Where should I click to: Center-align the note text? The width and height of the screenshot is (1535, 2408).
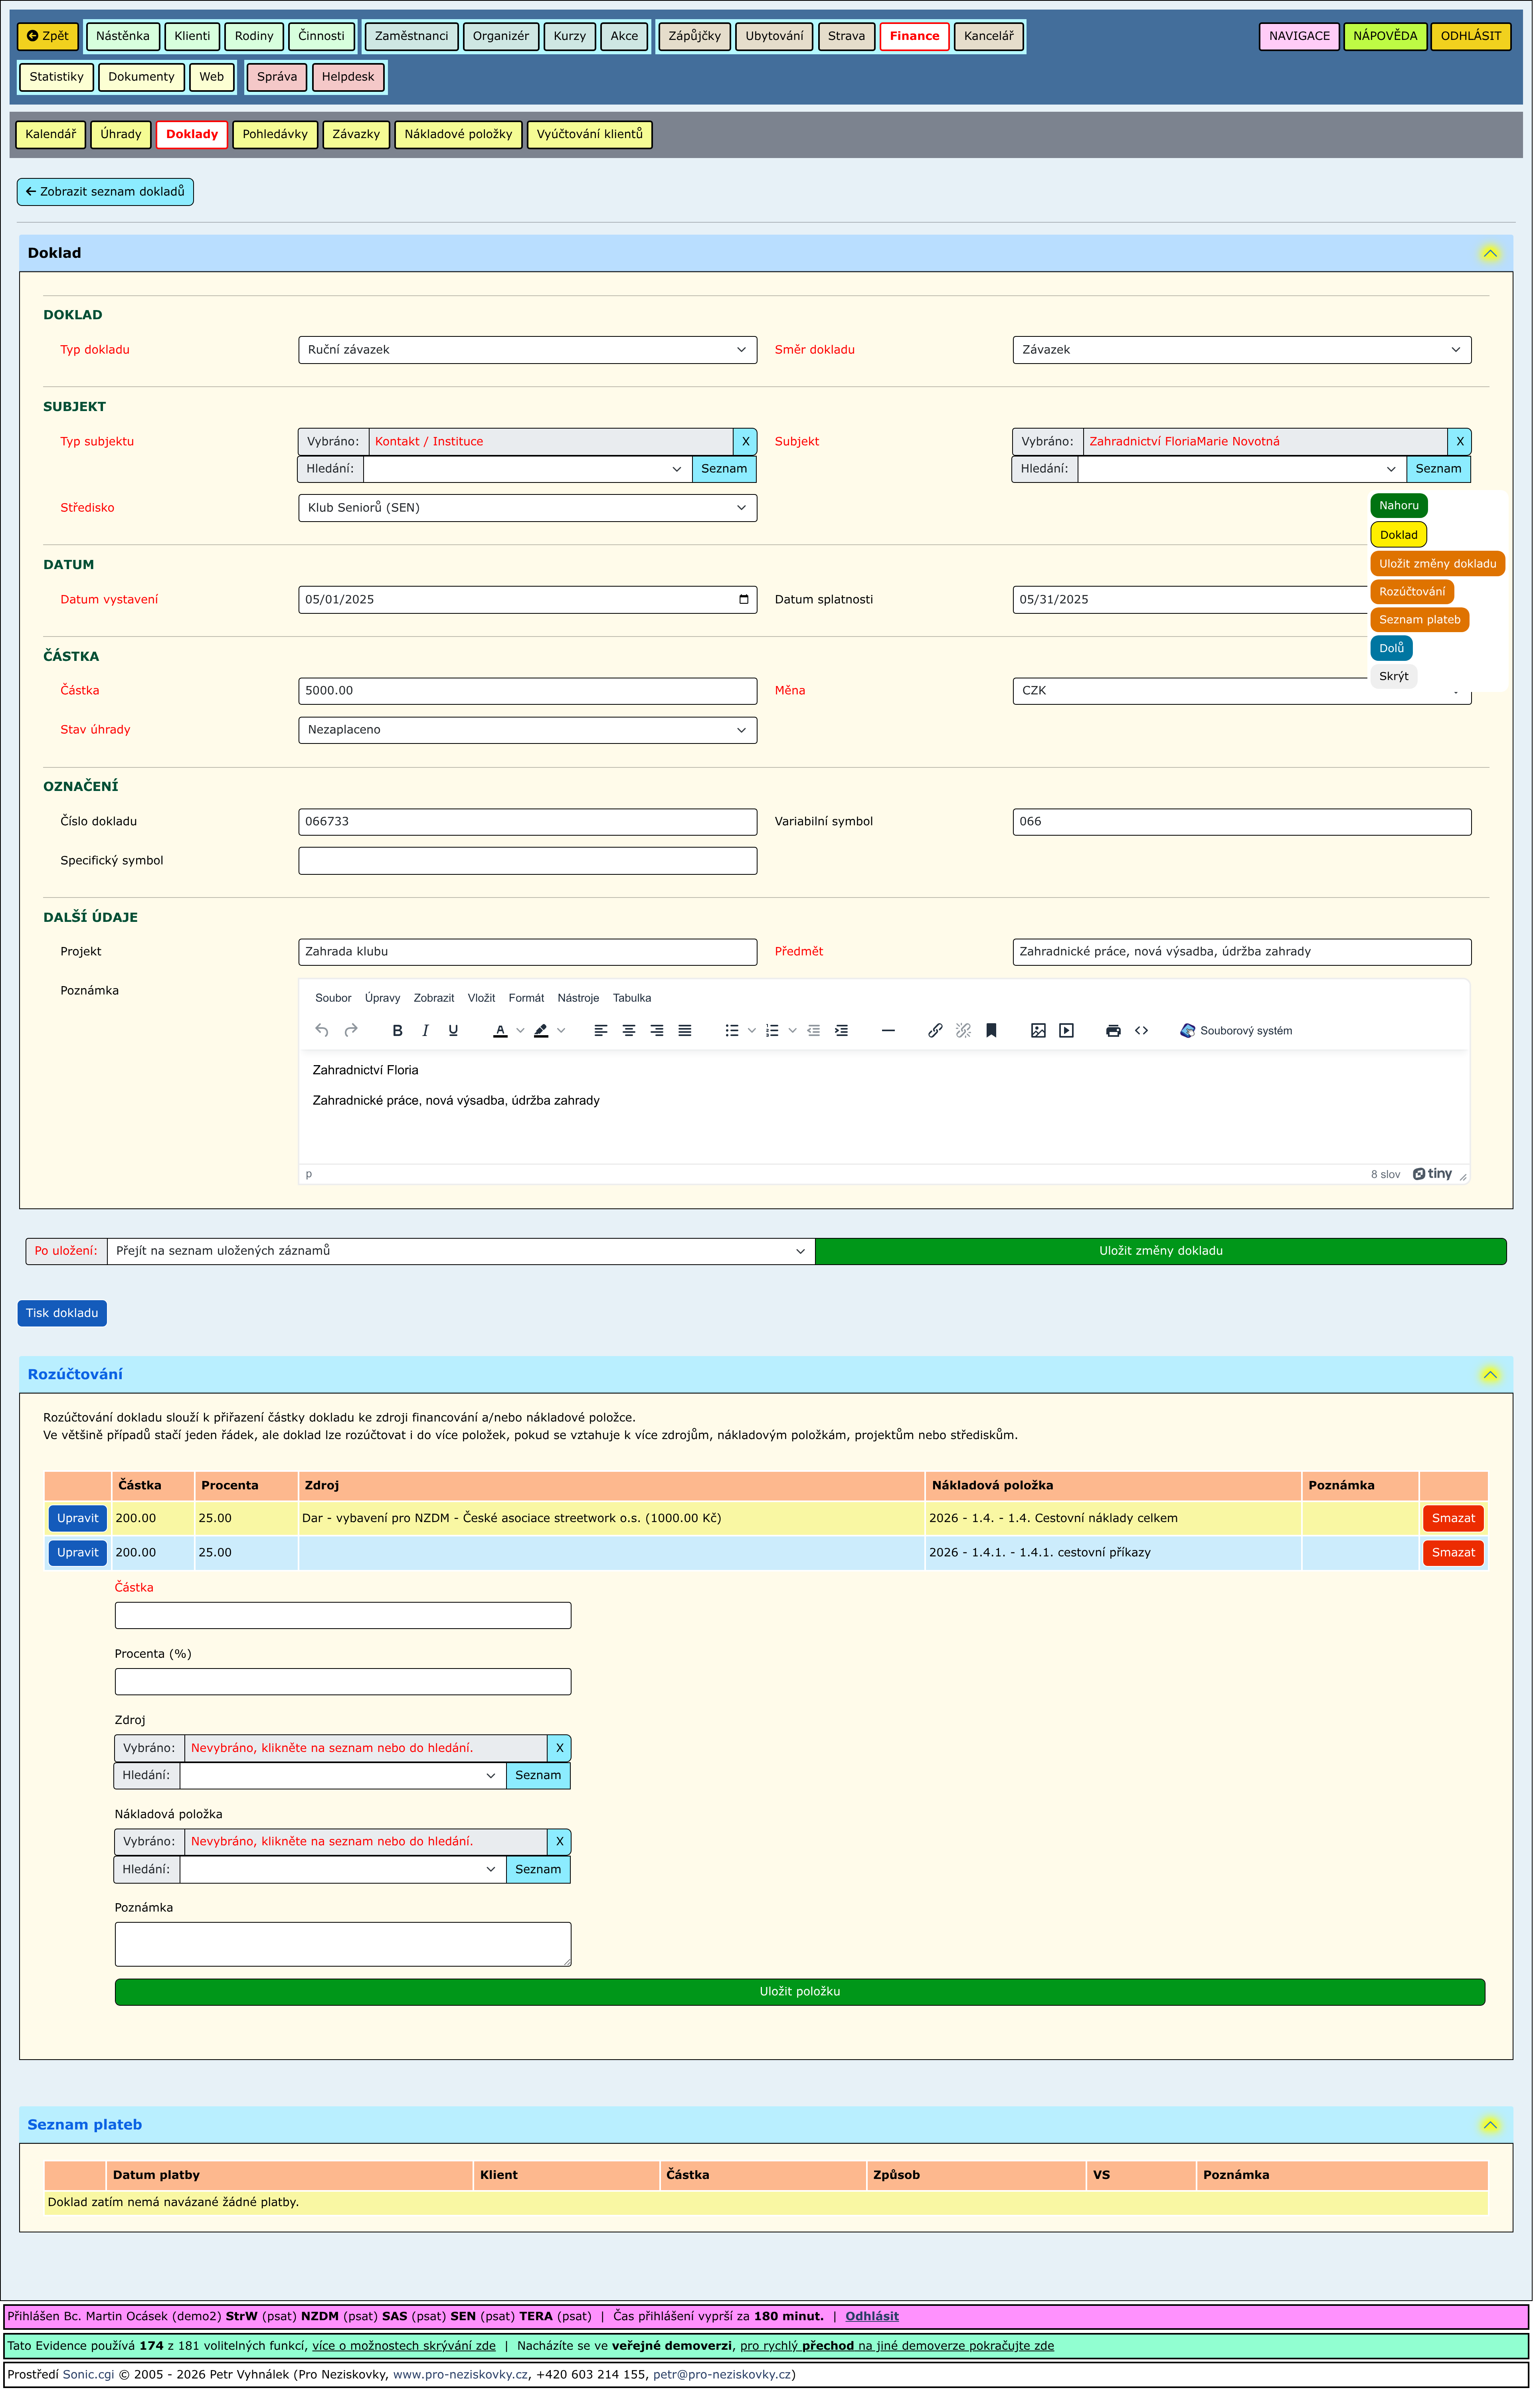629,1031
